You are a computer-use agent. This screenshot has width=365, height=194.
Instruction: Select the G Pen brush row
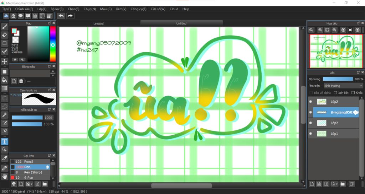tap(30, 178)
